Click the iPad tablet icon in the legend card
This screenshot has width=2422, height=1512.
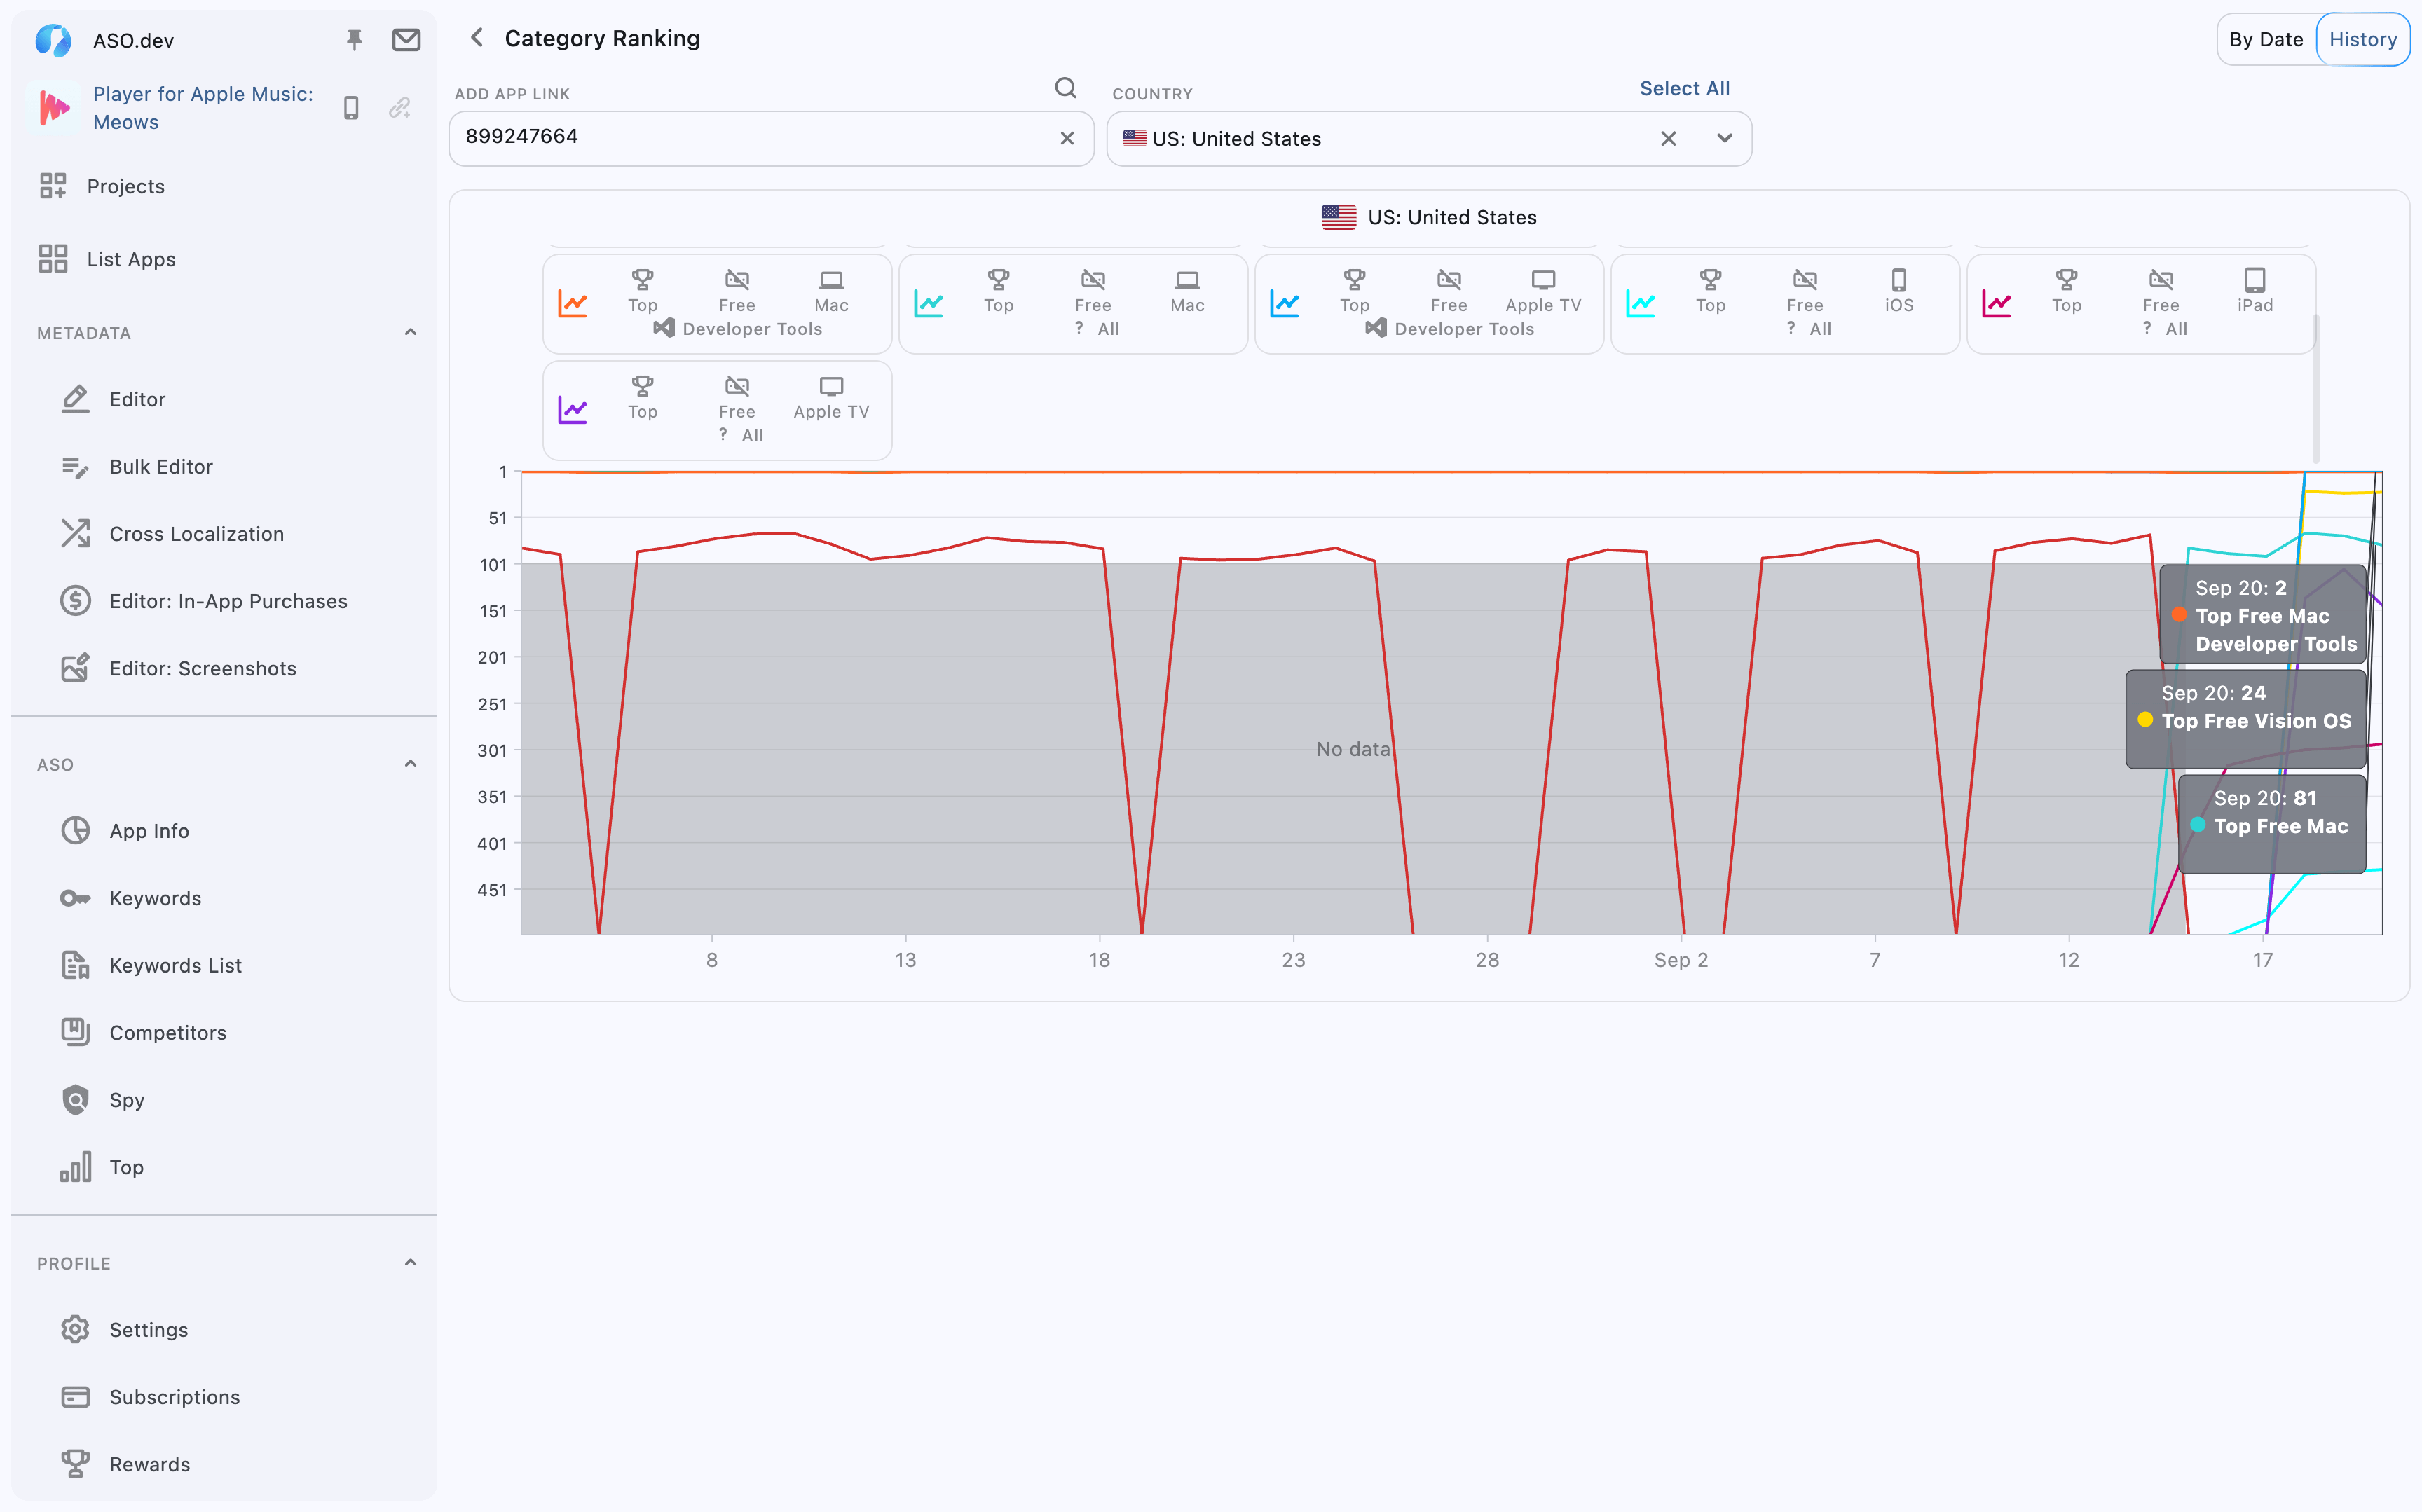click(2255, 280)
